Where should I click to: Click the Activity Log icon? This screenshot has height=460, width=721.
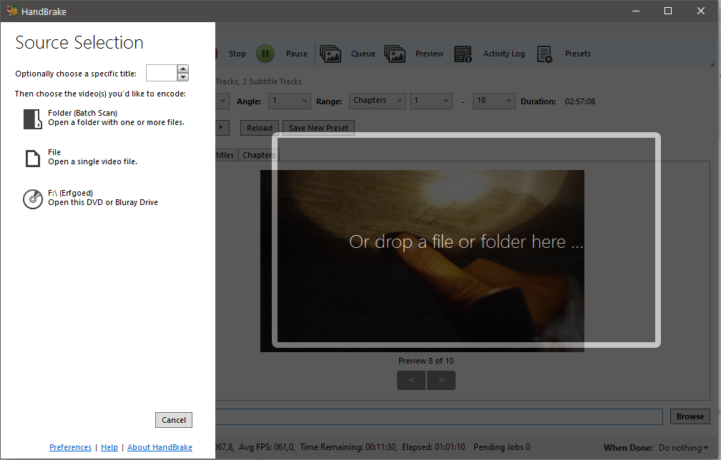tap(463, 54)
